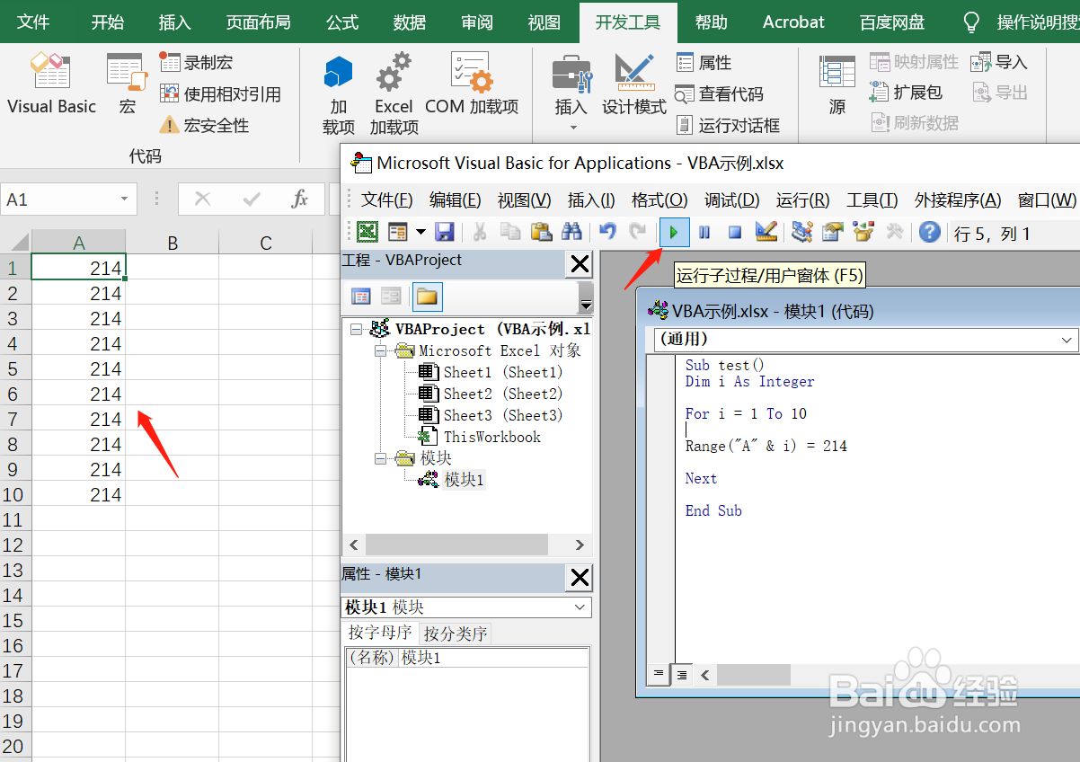Open the 运行(R) menu
This screenshot has height=762, width=1080.
click(803, 200)
